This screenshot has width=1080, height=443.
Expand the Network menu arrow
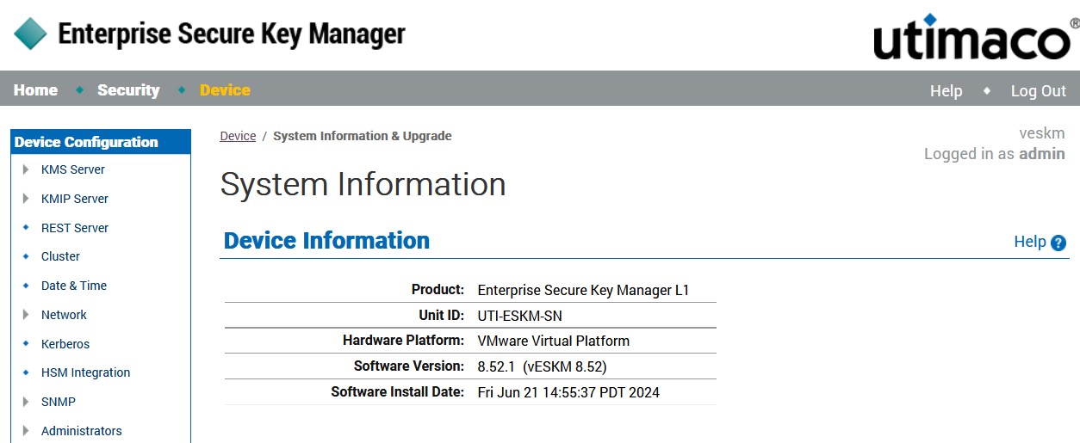26,315
